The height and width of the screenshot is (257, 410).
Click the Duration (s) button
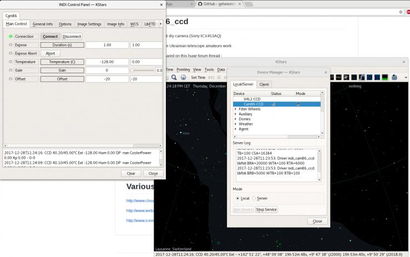(62, 45)
